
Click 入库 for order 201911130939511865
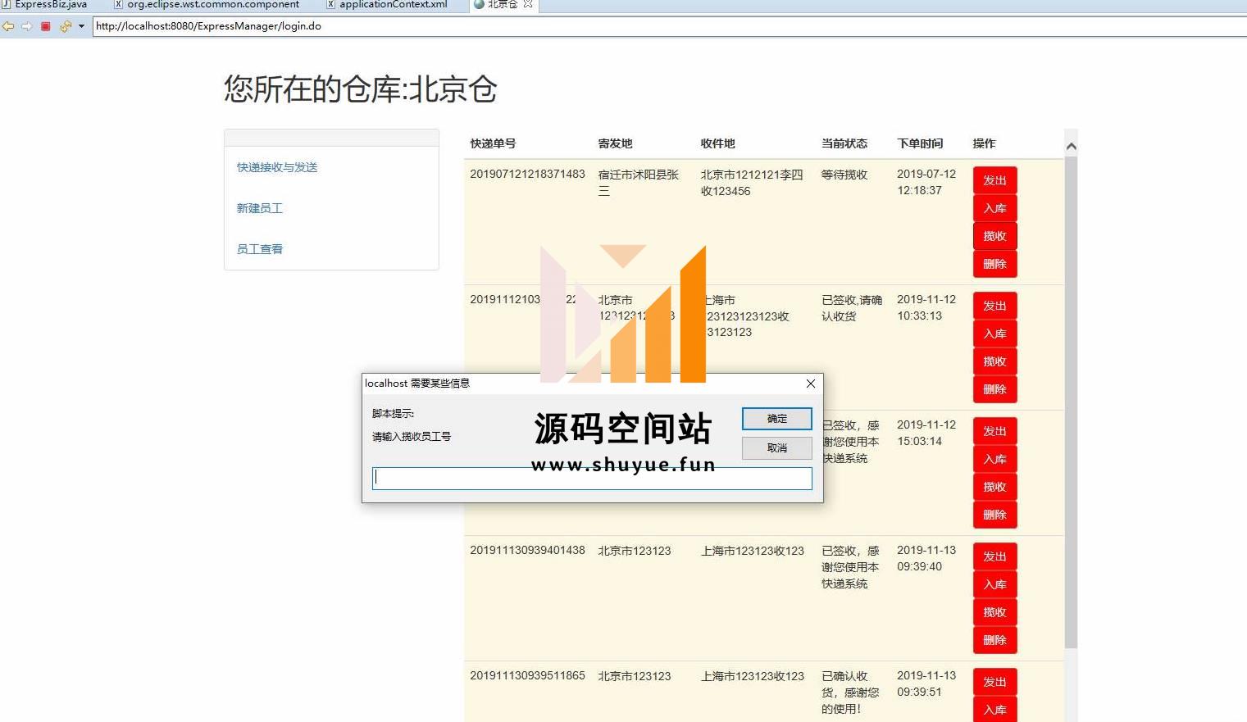pos(994,710)
